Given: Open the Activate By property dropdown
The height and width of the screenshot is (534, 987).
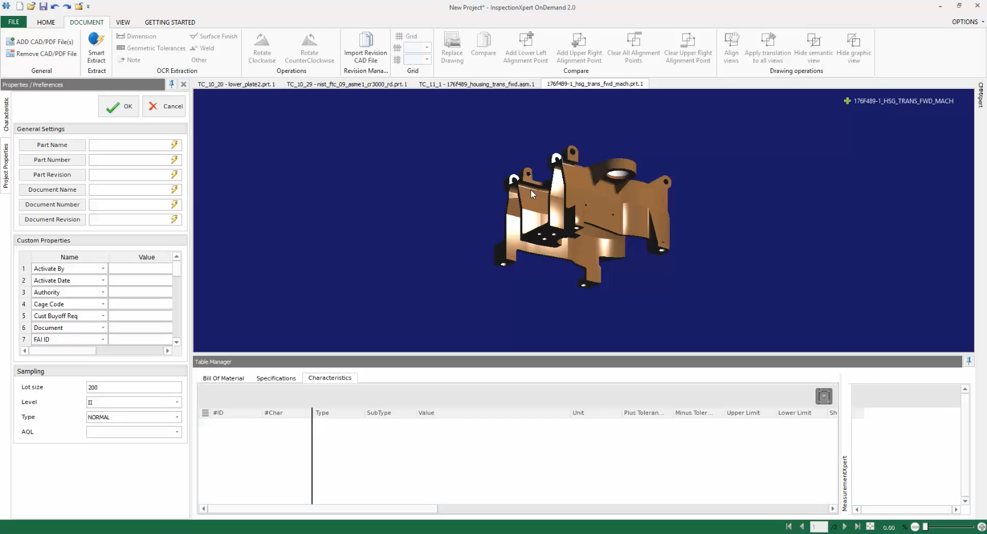Looking at the screenshot, I should pyautogui.click(x=102, y=268).
